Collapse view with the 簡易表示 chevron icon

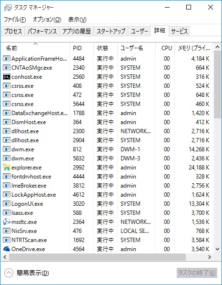point(9,273)
